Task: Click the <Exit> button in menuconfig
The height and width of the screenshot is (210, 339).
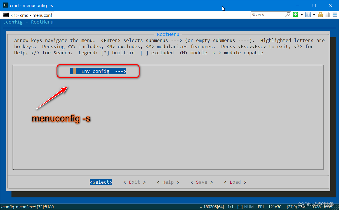Action: point(134,182)
